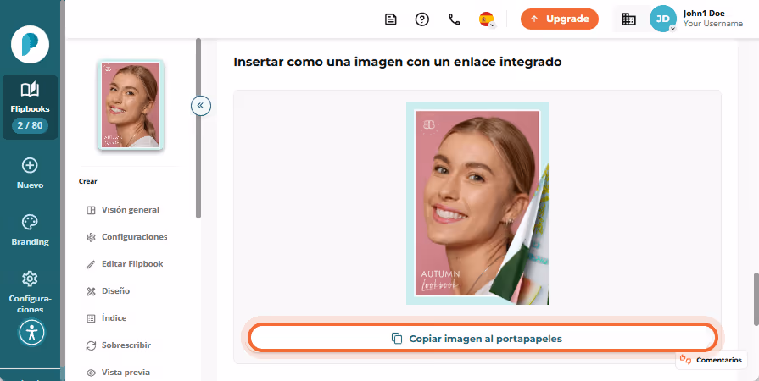
Task: Click the Insertar como una imagen heading
Action: [x=398, y=62]
